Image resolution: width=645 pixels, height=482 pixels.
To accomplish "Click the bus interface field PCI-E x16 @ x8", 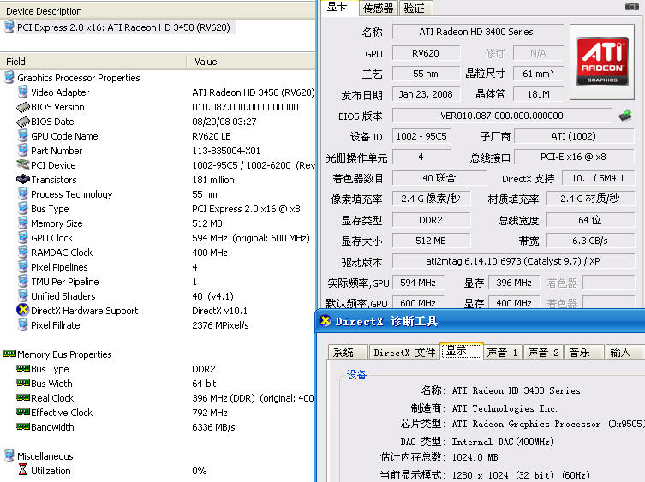I will point(574,157).
